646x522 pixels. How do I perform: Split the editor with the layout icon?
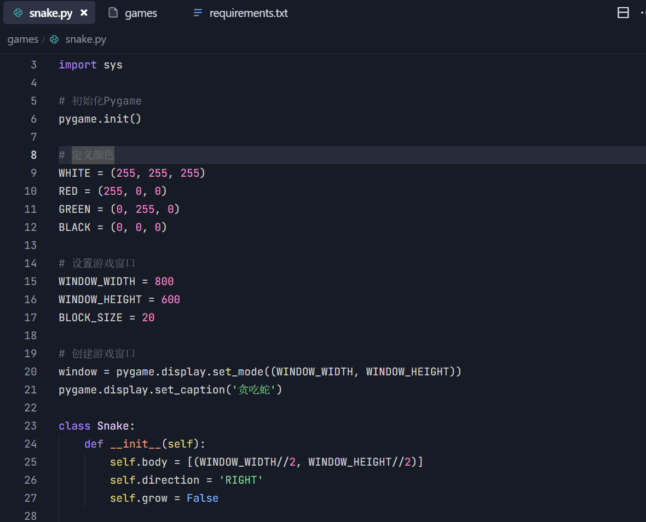pos(623,13)
